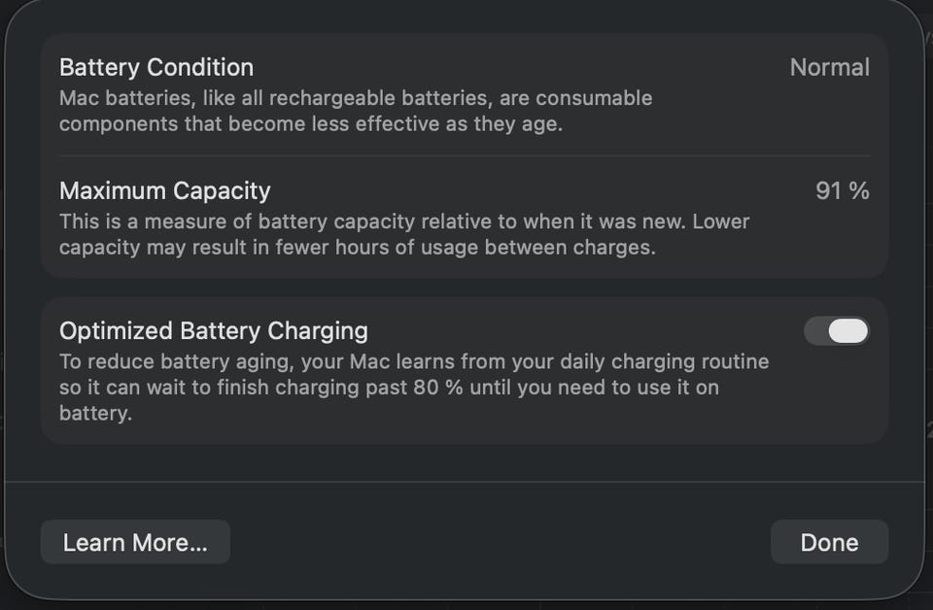Click the separator line above the Done button
This screenshot has width=933, height=610.
point(465,482)
